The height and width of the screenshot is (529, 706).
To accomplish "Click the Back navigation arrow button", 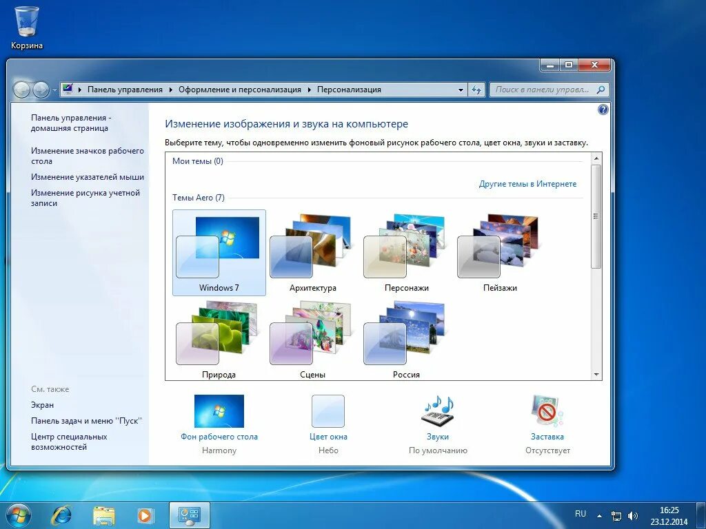I will (x=21, y=90).
